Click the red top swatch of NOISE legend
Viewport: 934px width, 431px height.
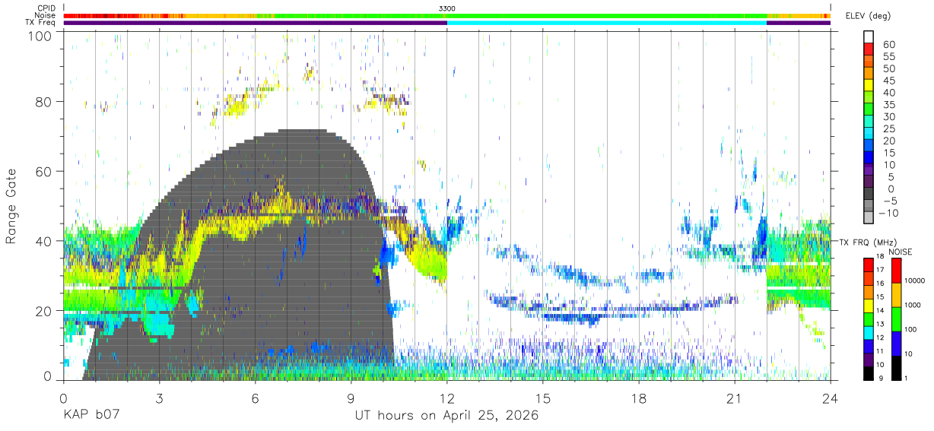pos(896,271)
